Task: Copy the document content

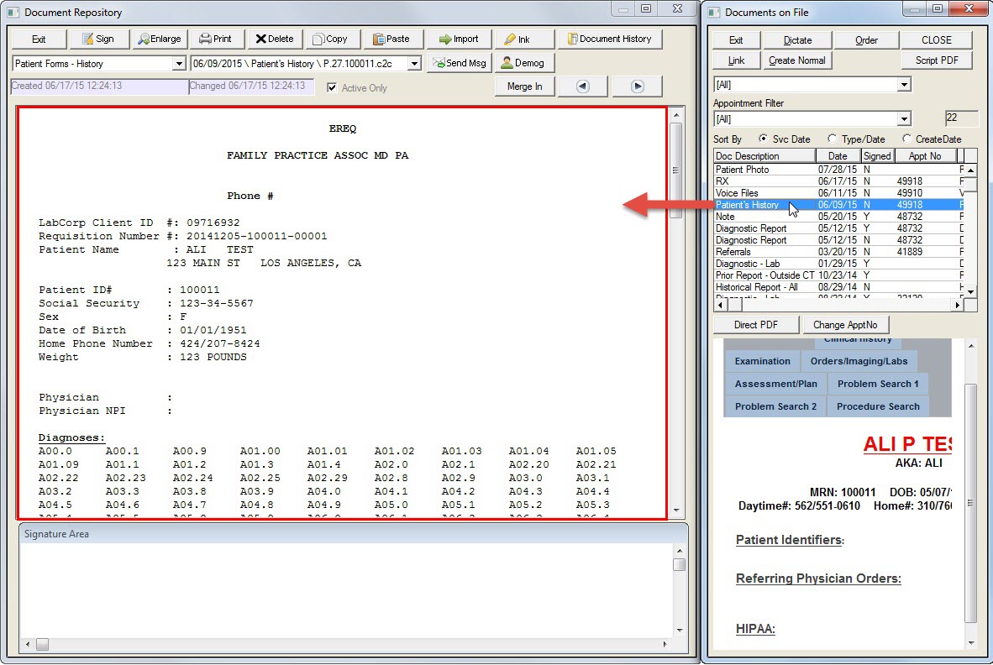Action: [x=333, y=39]
